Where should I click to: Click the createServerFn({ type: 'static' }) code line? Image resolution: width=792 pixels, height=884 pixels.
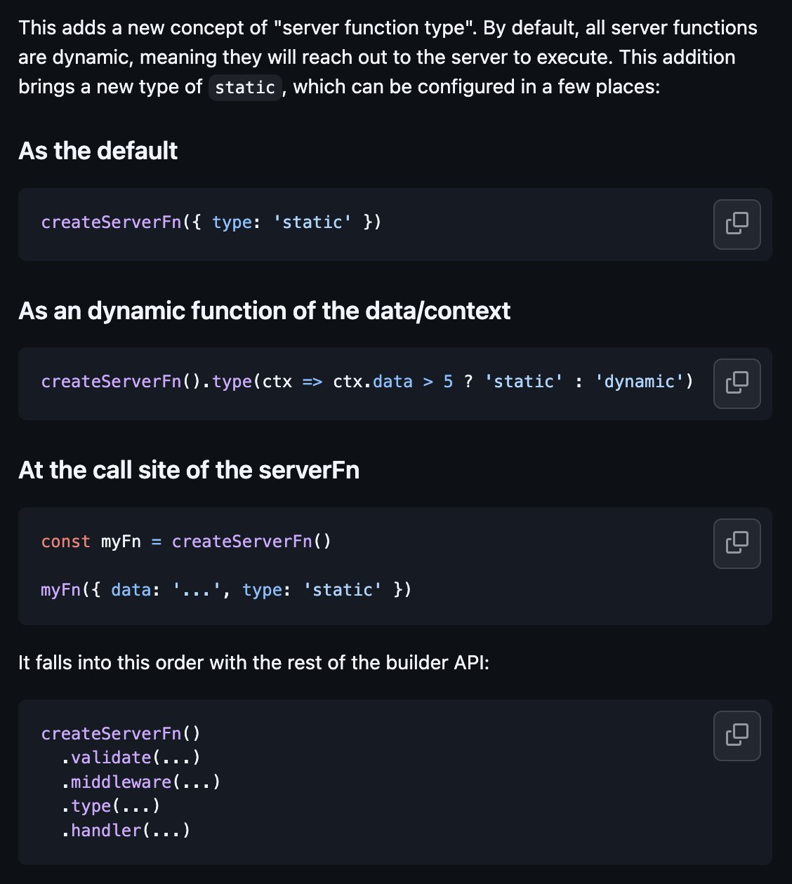tap(211, 222)
